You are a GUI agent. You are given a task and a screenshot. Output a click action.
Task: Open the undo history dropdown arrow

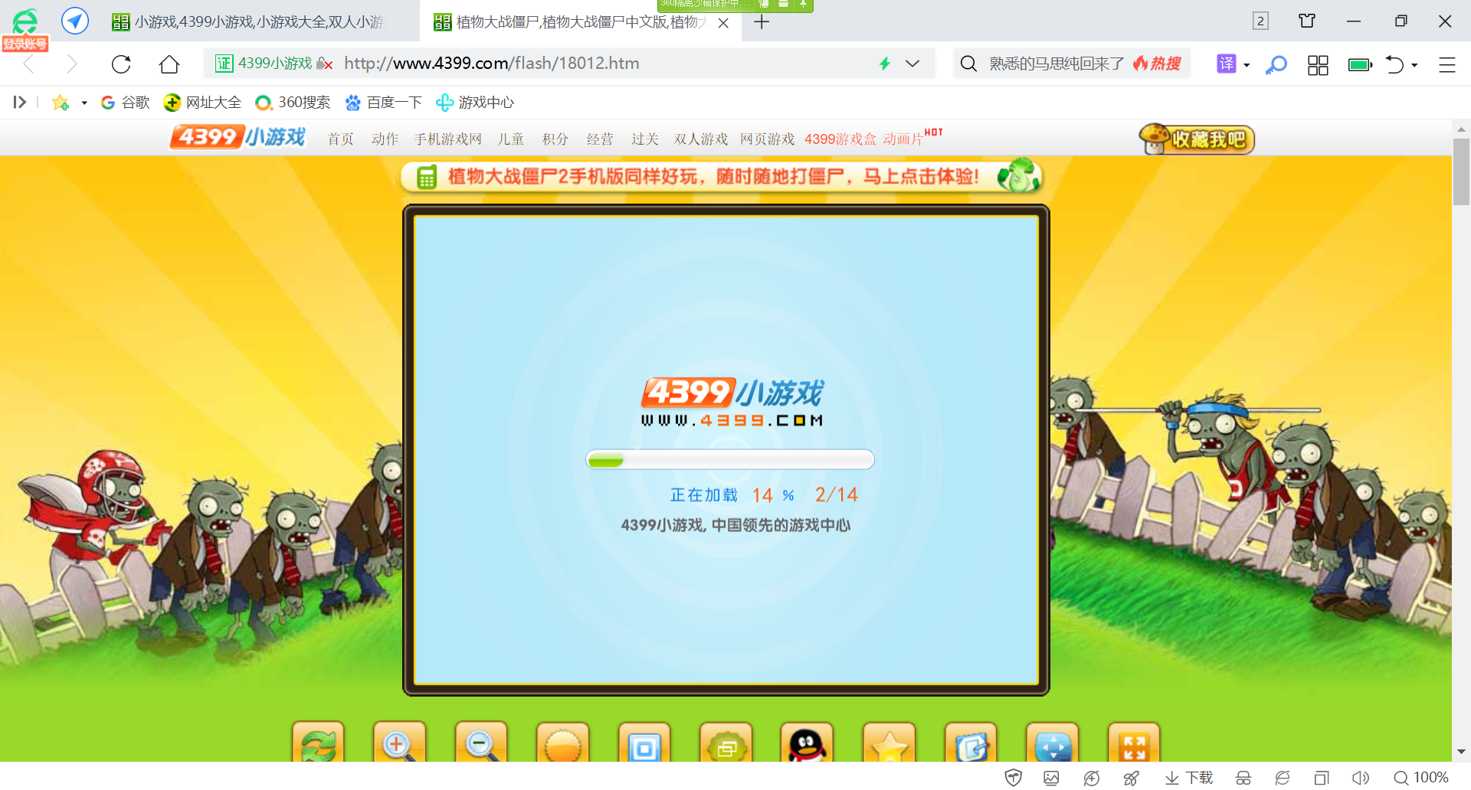click(x=1414, y=65)
